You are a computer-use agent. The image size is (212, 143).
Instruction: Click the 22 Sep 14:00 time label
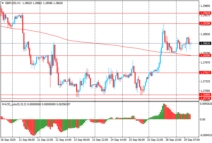(63, 140)
